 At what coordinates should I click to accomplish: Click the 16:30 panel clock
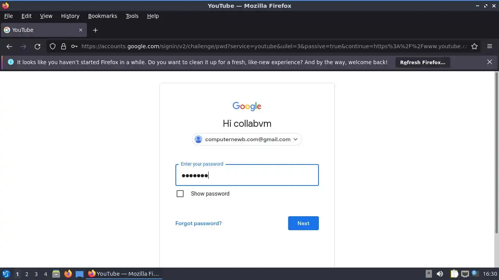(x=490, y=274)
